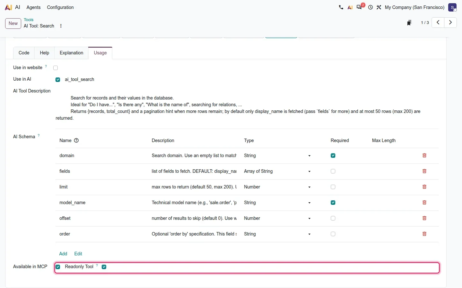Go to previous record arrow

(438, 22)
